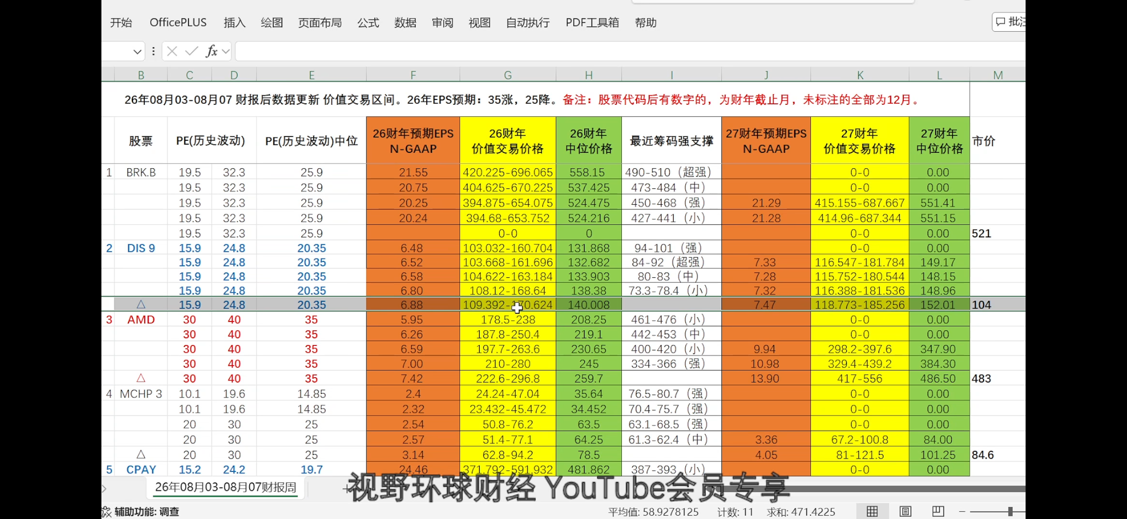Screen dimensions: 1127x519
Task: Select column G header
Action: pos(508,75)
